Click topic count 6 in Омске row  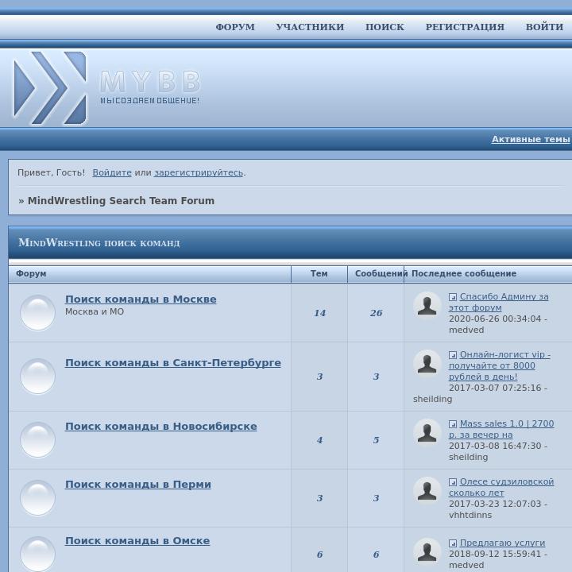319,555
